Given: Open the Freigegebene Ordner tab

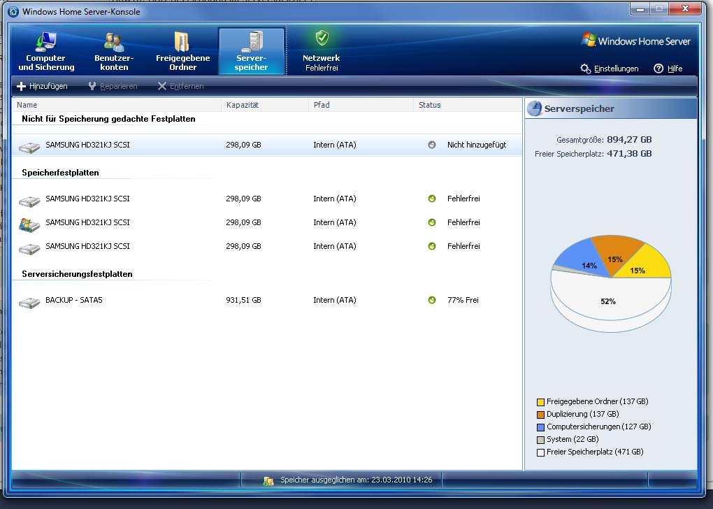Looking at the screenshot, I should [x=183, y=52].
